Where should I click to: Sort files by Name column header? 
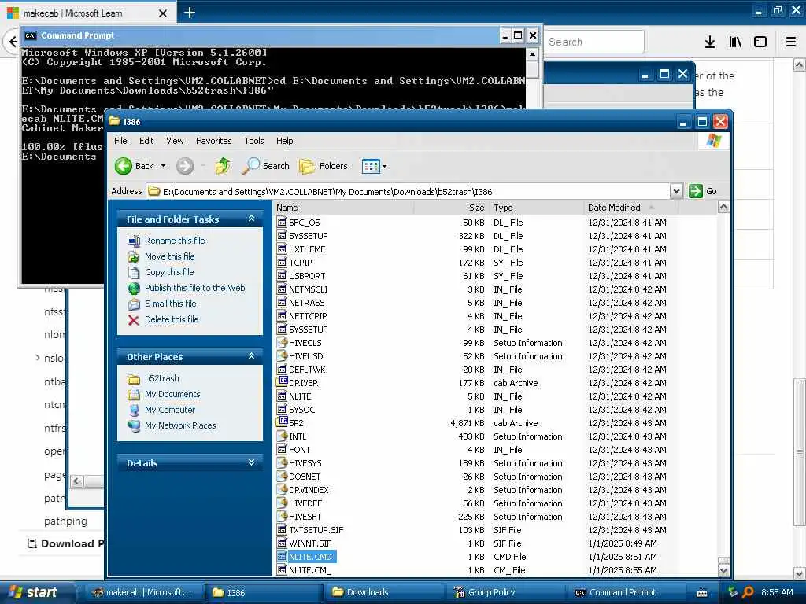(343, 208)
